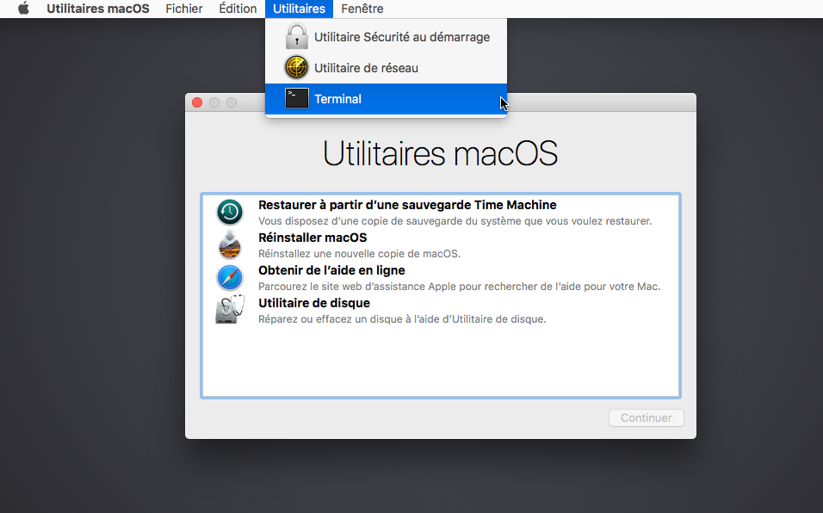Select Réinstaller macOS option
823x513 pixels.
click(x=441, y=245)
